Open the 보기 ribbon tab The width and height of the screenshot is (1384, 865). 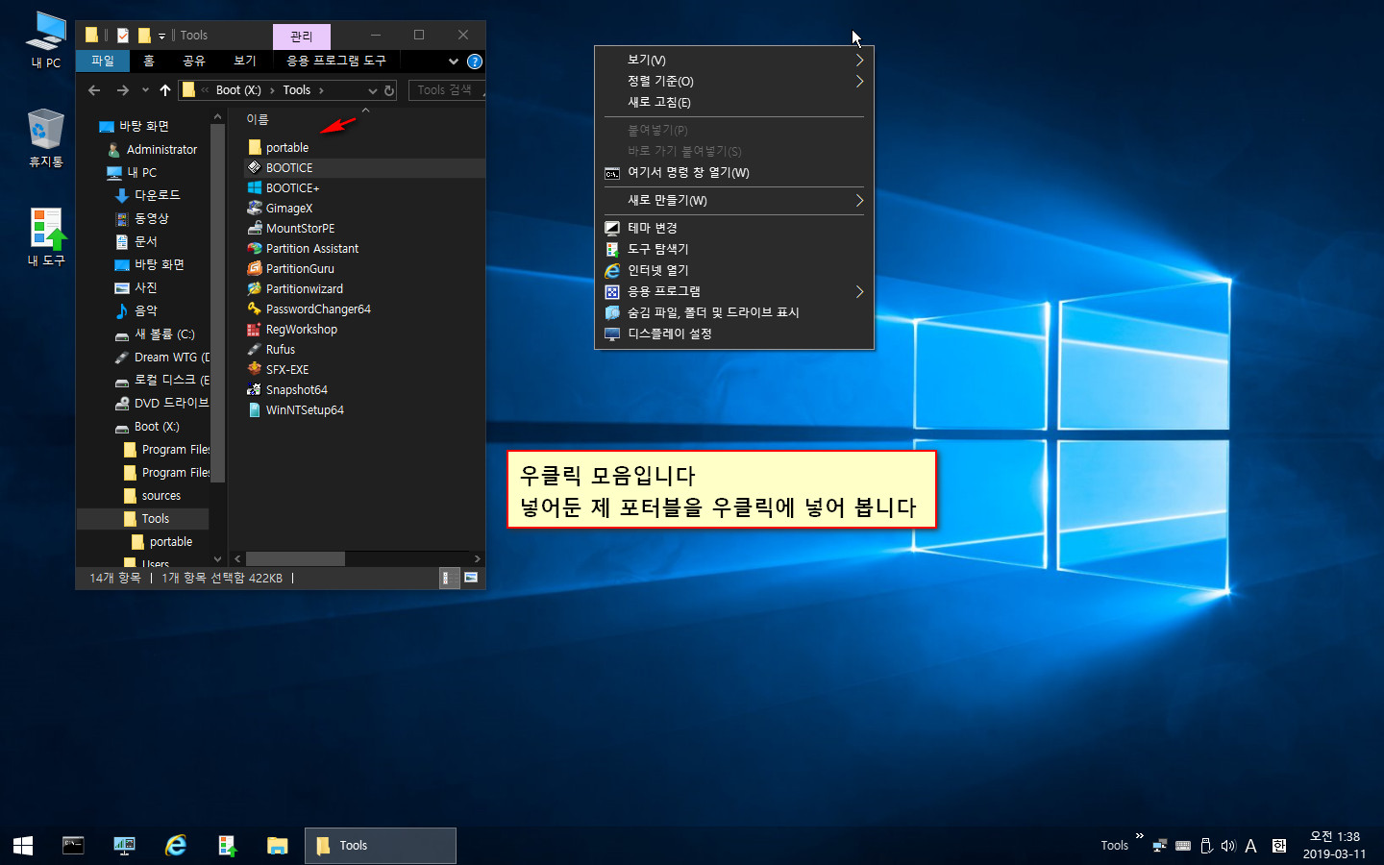[x=245, y=61]
